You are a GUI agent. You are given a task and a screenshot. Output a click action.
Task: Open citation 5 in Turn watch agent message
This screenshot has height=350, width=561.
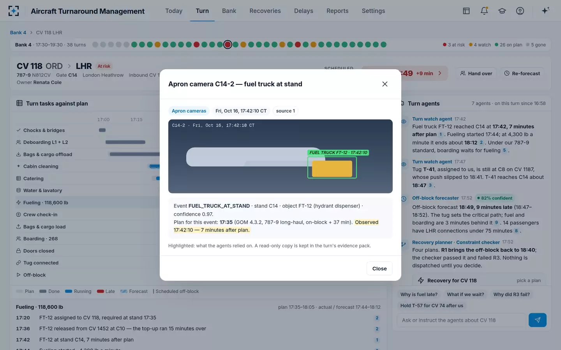[504, 150]
